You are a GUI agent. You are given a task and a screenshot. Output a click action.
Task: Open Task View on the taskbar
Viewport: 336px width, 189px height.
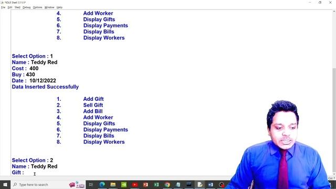tap(91, 184)
